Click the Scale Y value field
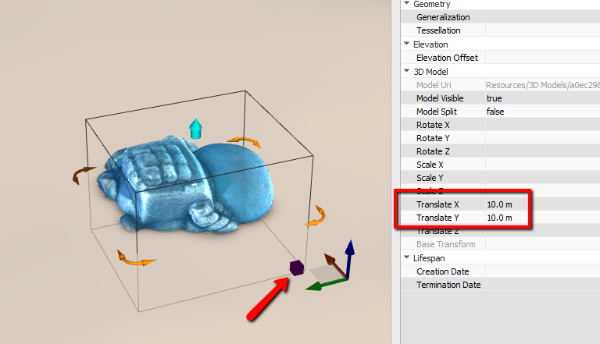Image resolution: width=600 pixels, height=344 pixels. (543, 178)
